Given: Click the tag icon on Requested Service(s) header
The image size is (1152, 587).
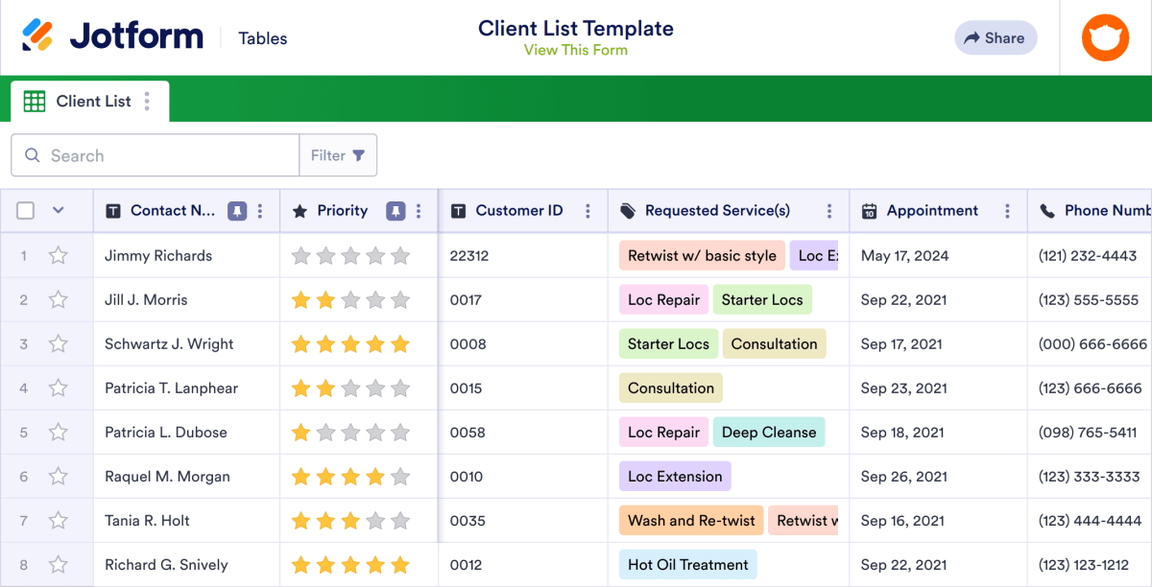Looking at the screenshot, I should pyautogui.click(x=630, y=210).
